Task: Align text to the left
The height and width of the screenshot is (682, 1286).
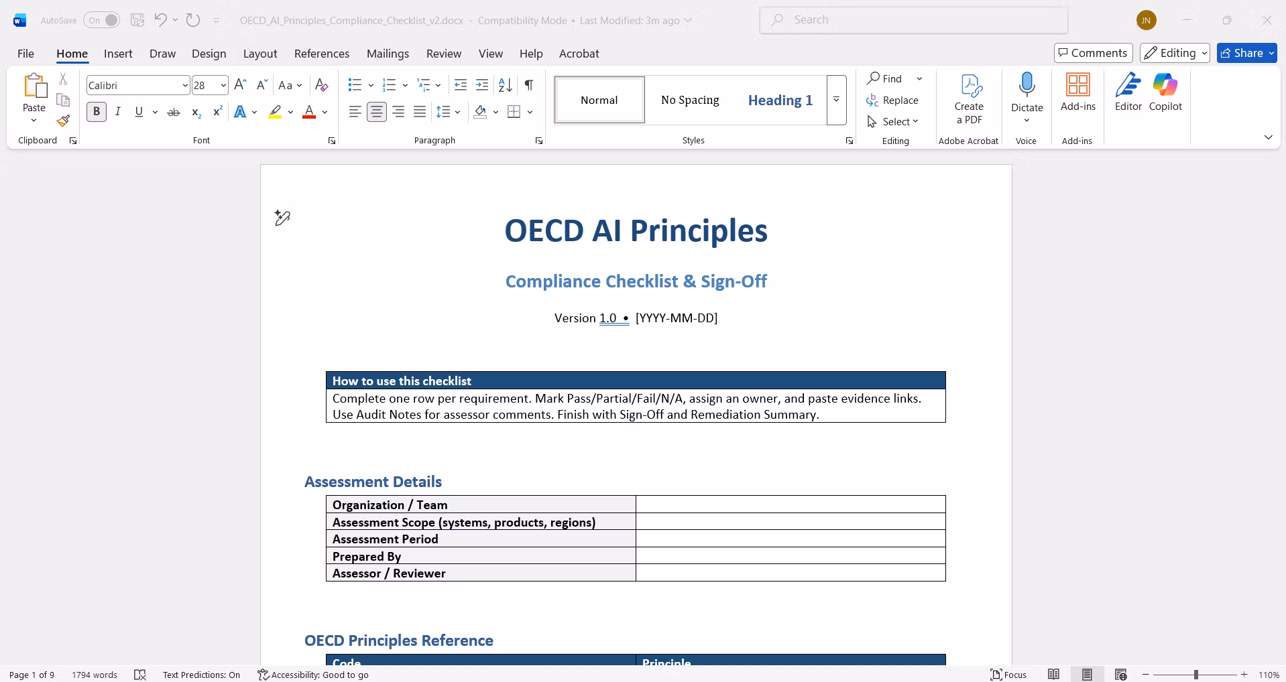Action: pyautogui.click(x=355, y=112)
